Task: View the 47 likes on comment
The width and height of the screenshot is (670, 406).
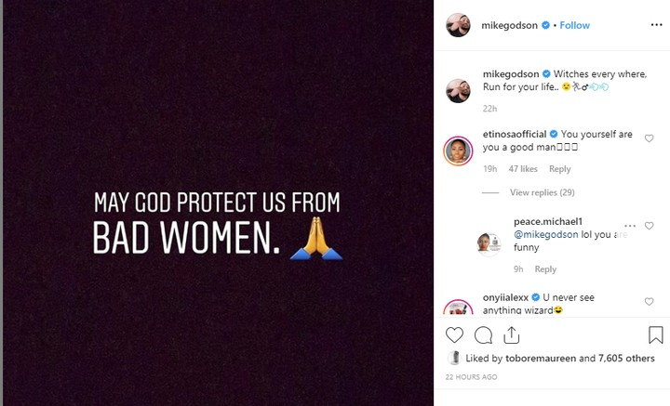Action: click(523, 169)
